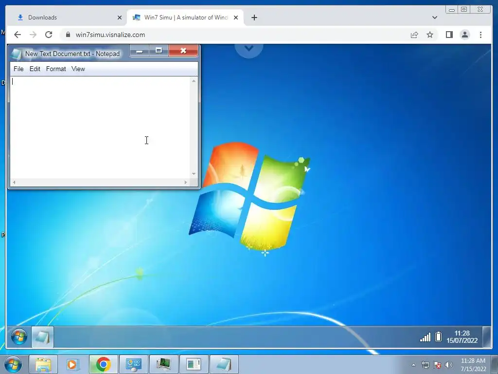
Task: Click the Notepad title bar icon
Action: pyautogui.click(x=16, y=54)
